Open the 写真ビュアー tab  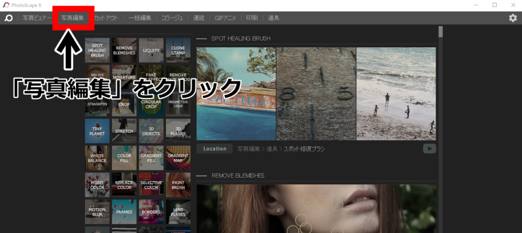[x=37, y=18]
